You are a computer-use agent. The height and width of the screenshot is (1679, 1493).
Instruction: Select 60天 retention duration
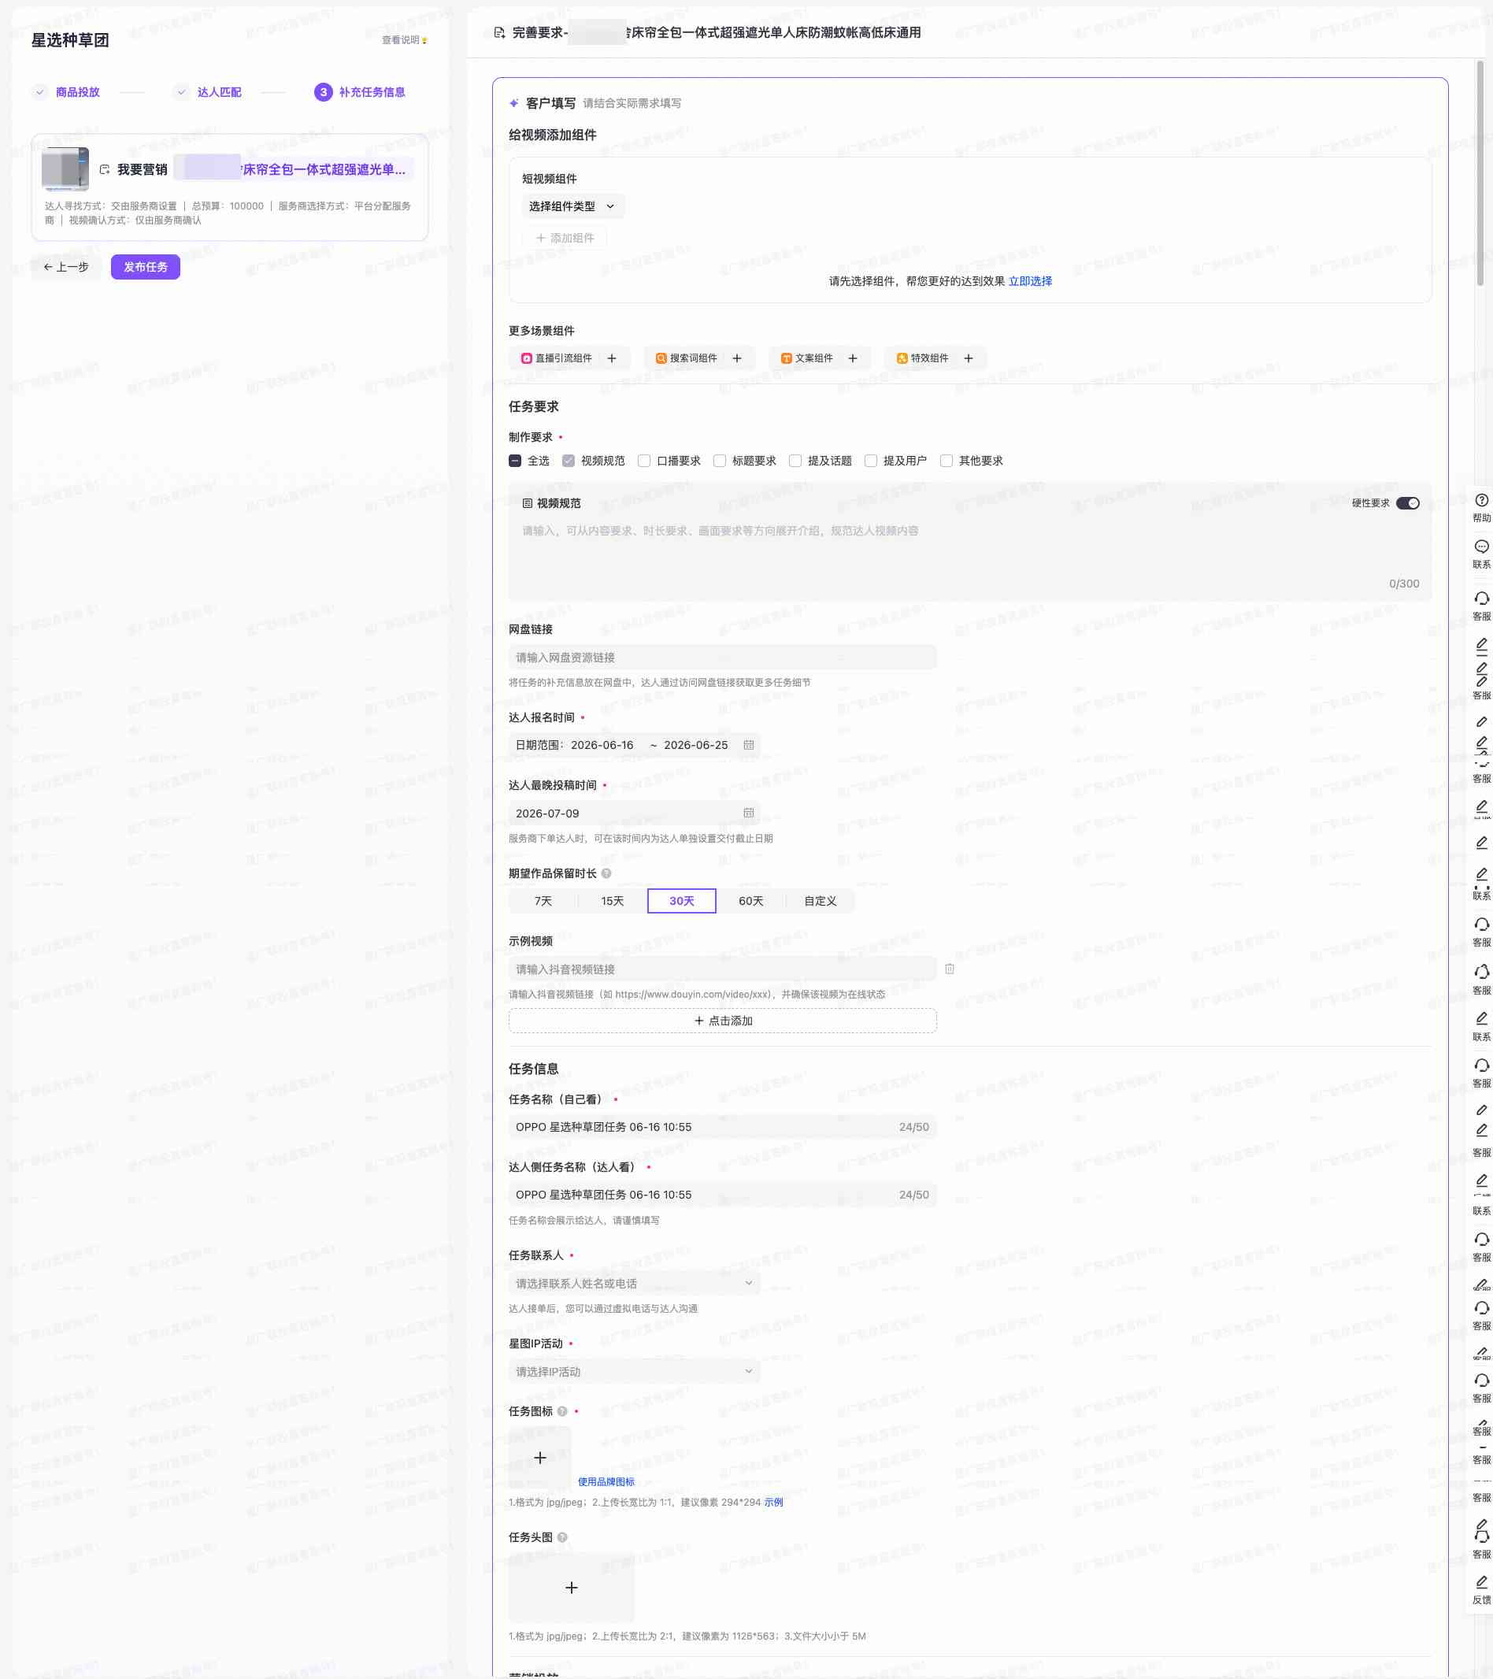750,901
